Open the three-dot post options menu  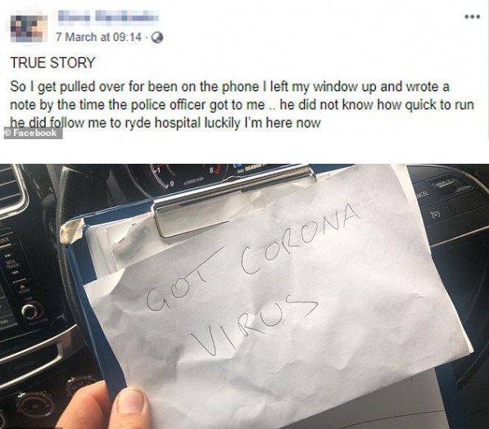[473, 17]
